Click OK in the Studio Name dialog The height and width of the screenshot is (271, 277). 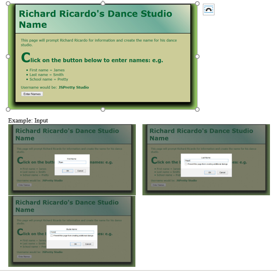(75, 244)
